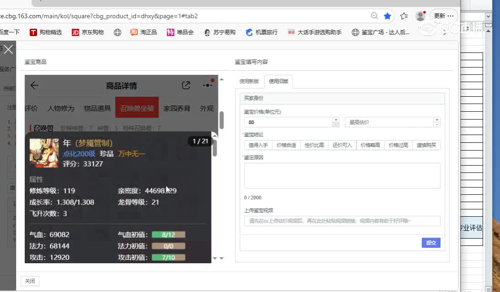The width and height of the screenshot is (500, 292).
Task: Click the 点化200级 label
Action: coord(79,154)
